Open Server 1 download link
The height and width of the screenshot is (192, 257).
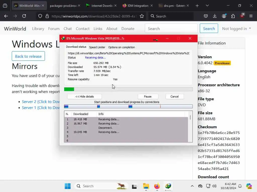(x=41, y=107)
